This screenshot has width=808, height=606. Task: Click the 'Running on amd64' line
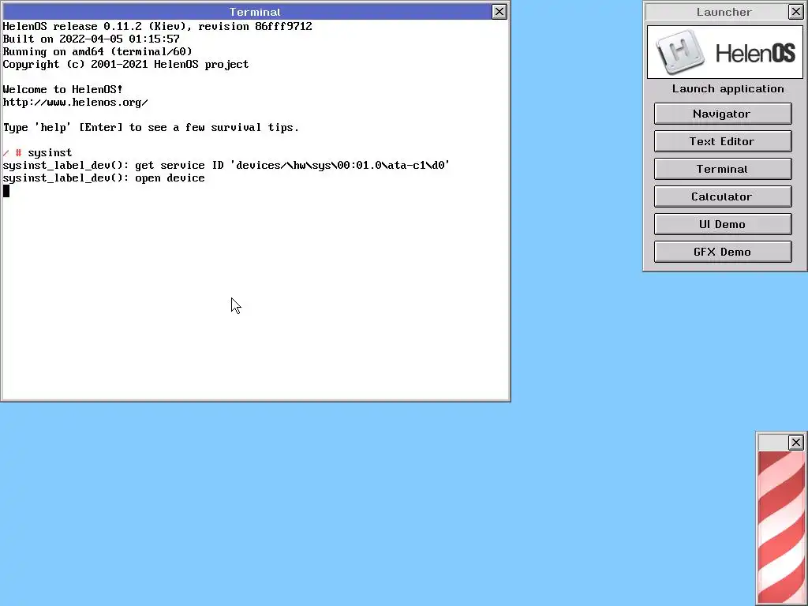pos(97,51)
